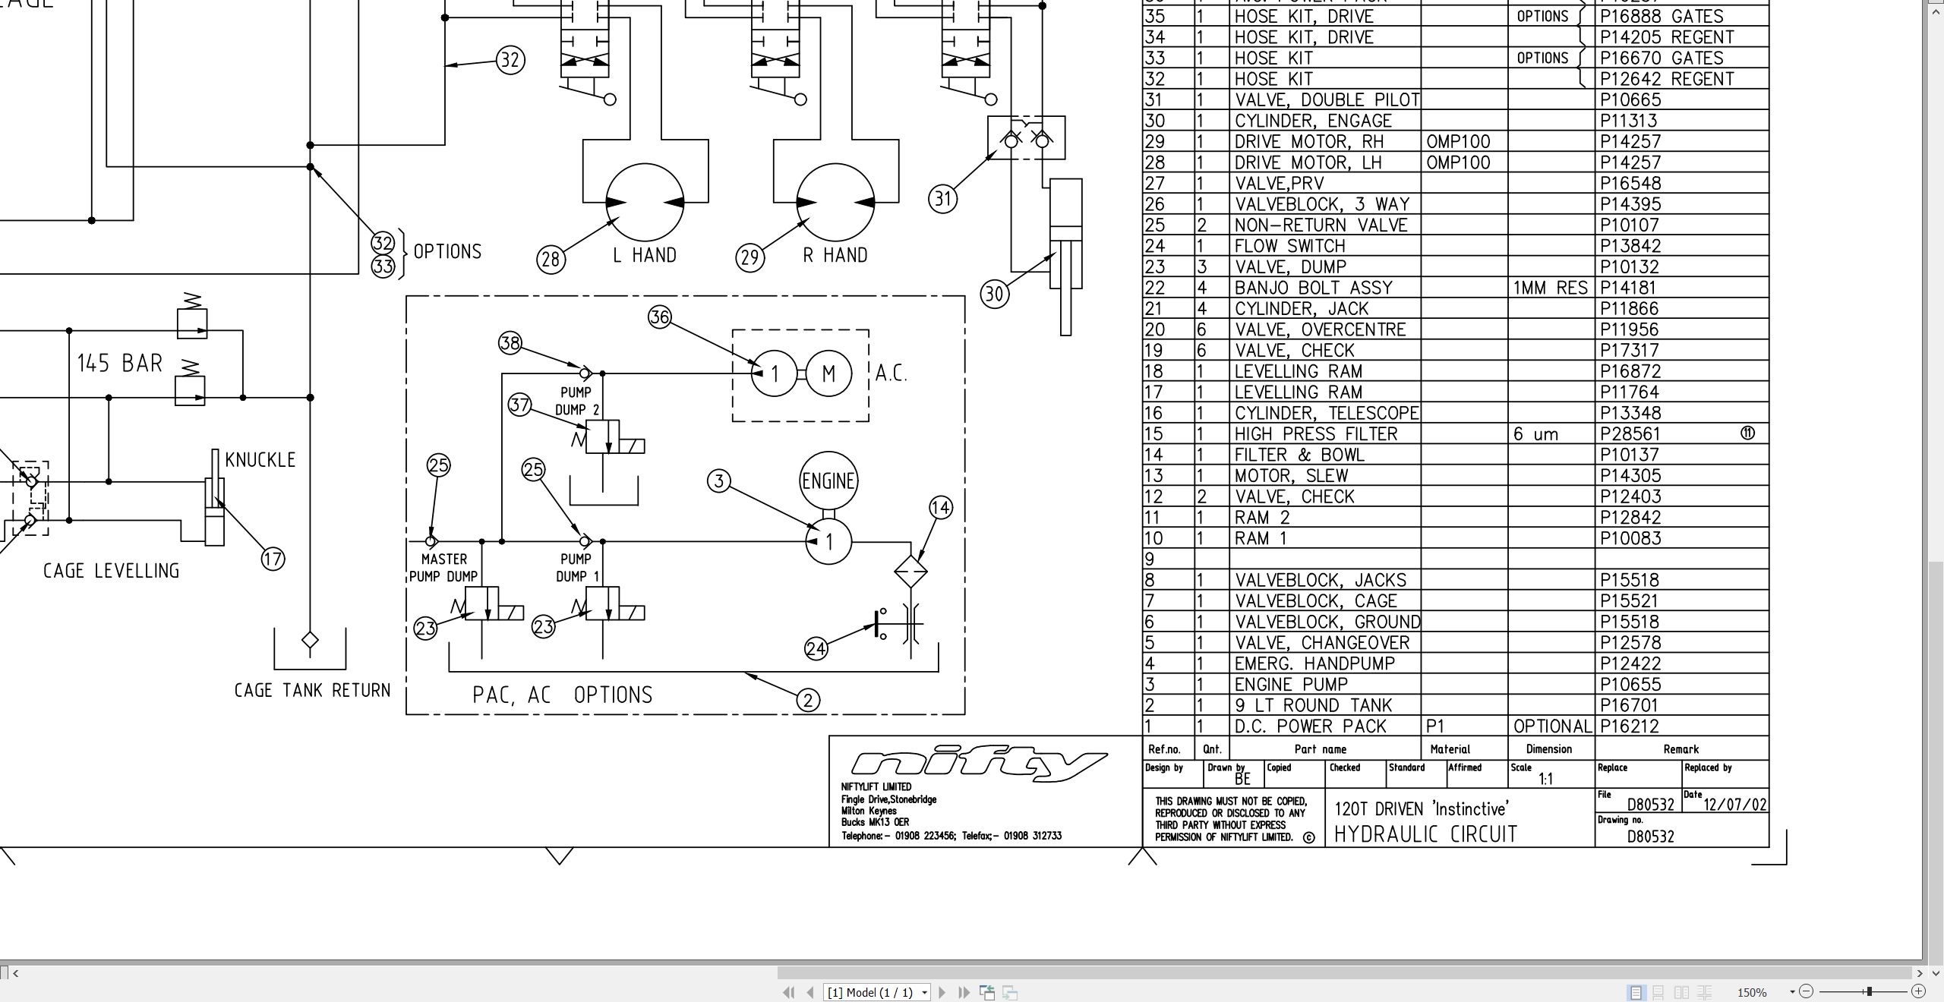
Task: Click the PUMP DUMP 2 label
Action: pos(577,401)
